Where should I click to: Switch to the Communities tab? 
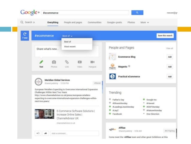coord(95,22)
